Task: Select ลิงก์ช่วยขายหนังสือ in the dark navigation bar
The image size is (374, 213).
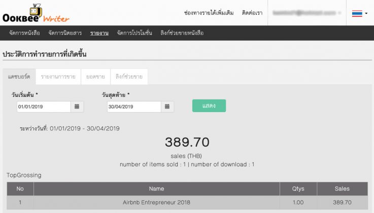Action: pyautogui.click(x=182, y=33)
